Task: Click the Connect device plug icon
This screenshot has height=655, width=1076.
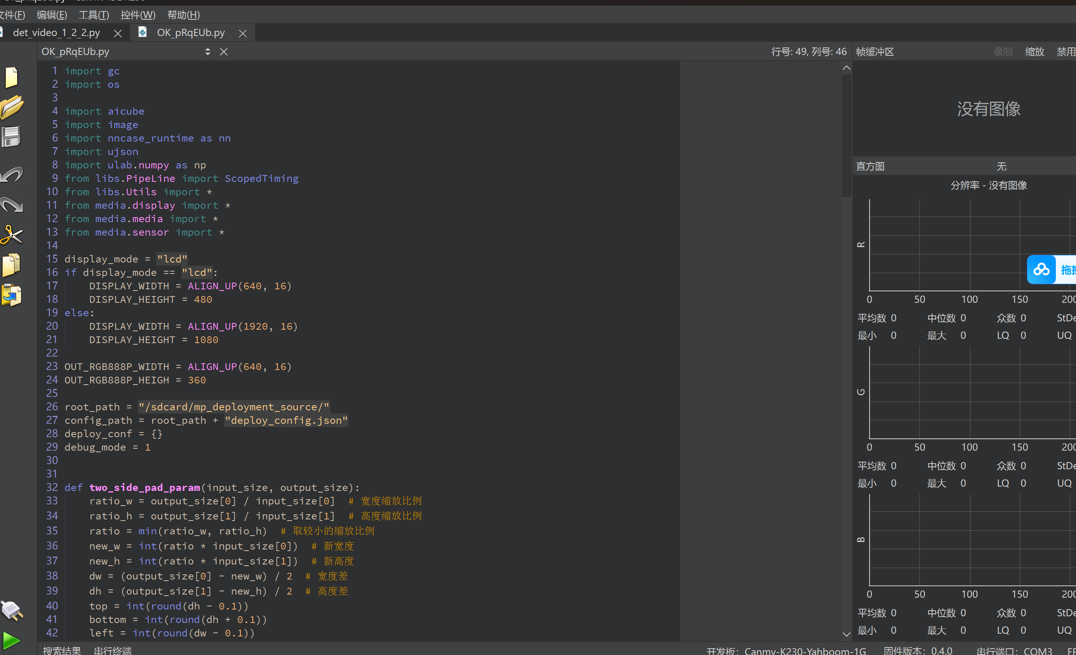Action: point(11,610)
